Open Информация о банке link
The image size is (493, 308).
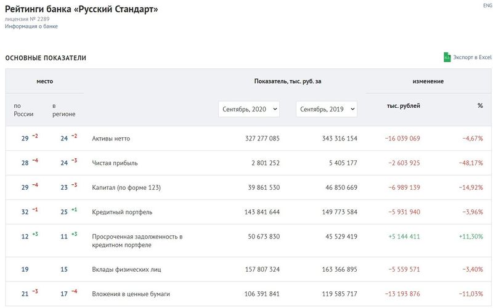click(x=31, y=26)
